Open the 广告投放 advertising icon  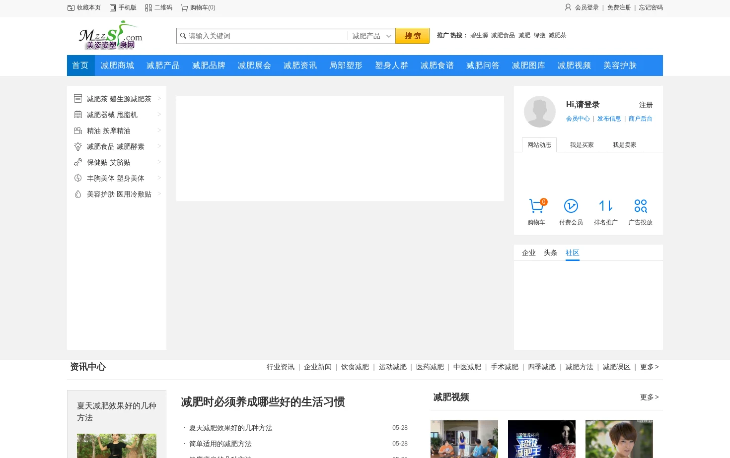(x=641, y=206)
